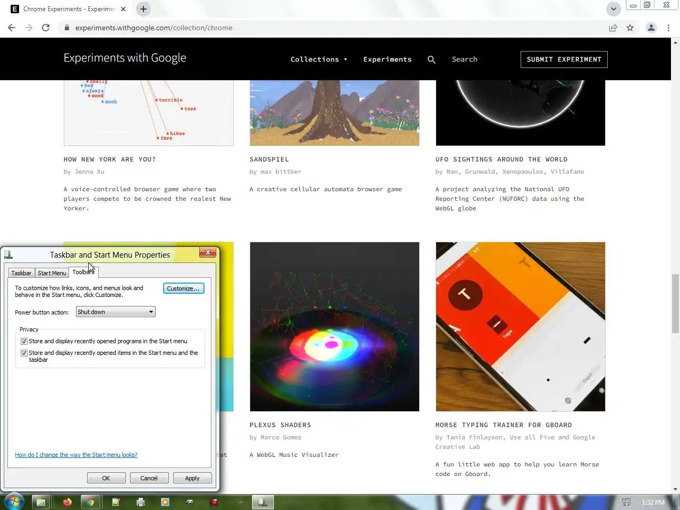Open 'How do I change the way the Start menu looks?' link

(76, 455)
